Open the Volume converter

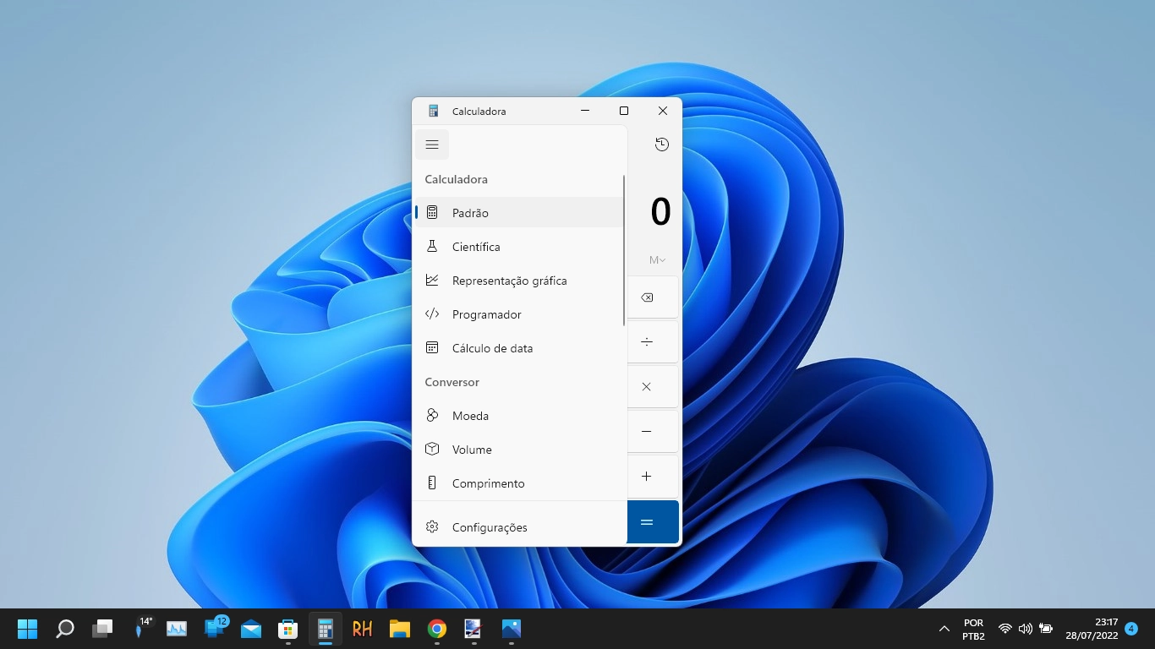point(519,450)
